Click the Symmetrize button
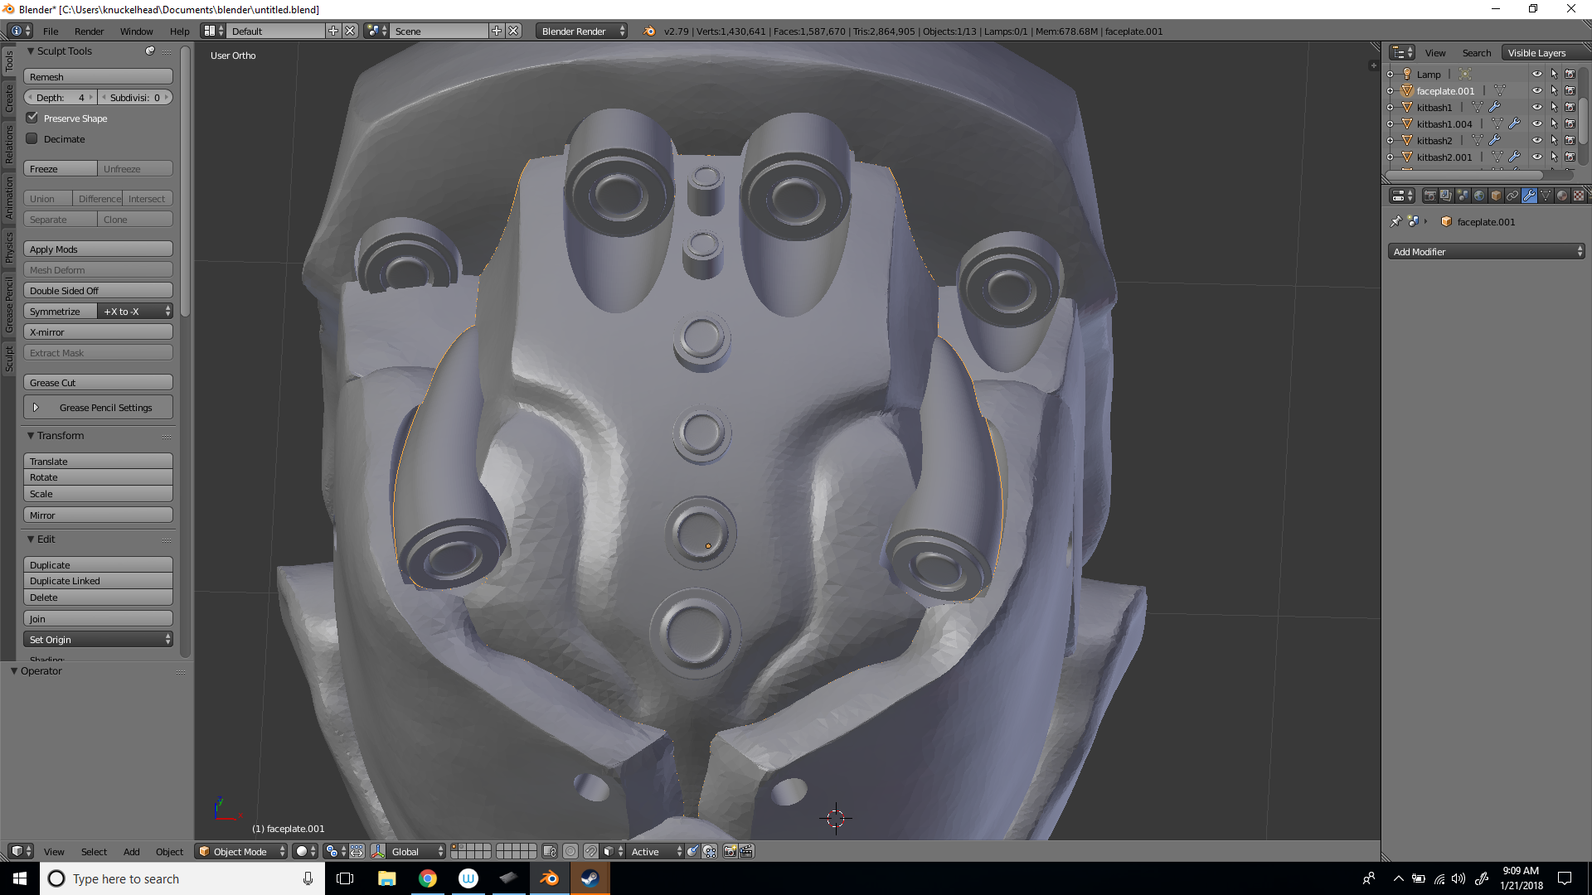1592x895 pixels. pyautogui.click(x=60, y=311)
